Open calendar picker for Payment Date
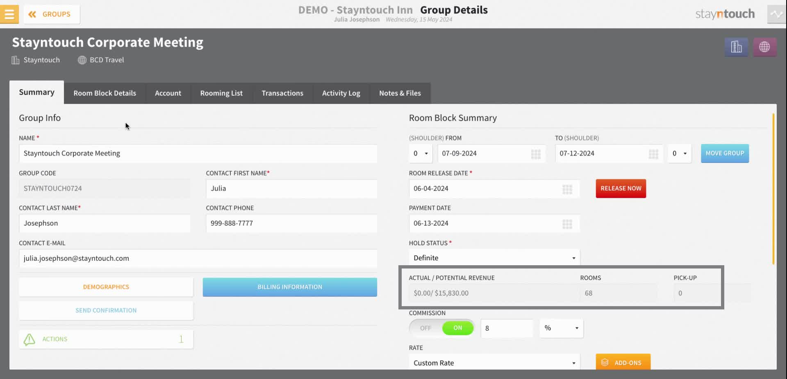Viewport: 787px width, 379px height. 567,224
